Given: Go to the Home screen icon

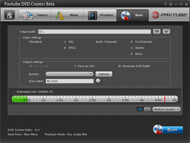Looking at the screenshot, I should pos(9,15).
